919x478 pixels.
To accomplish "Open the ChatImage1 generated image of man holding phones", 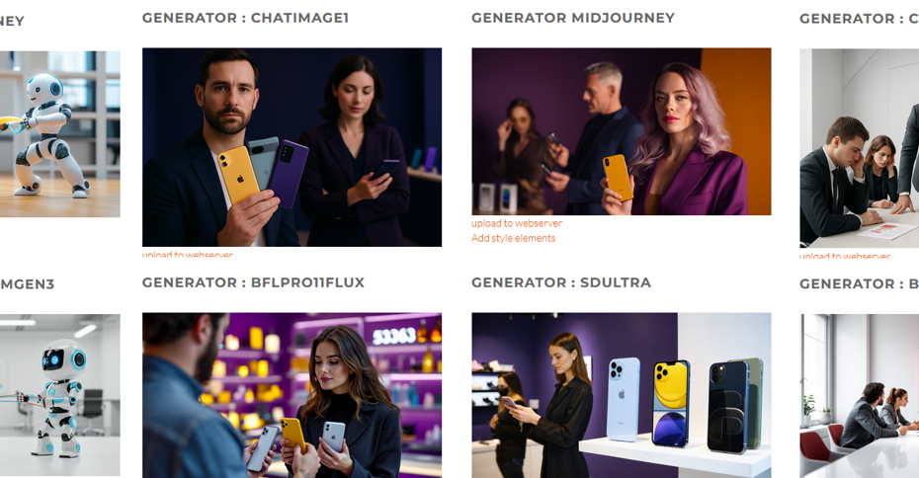I will [292, 147].
